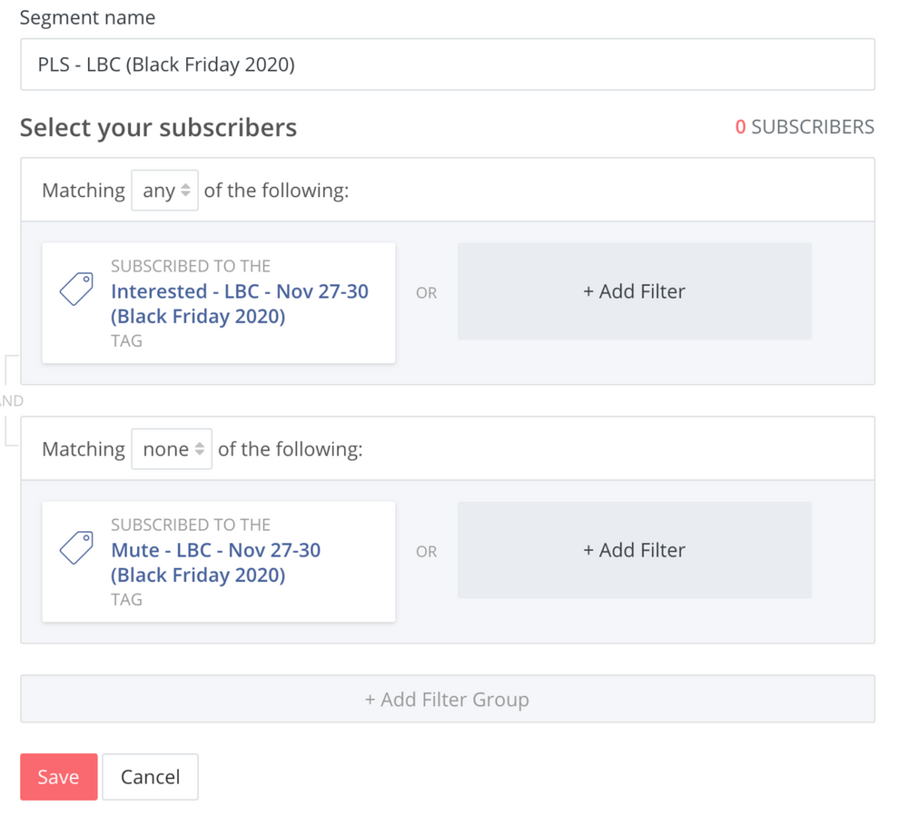The image size is (908, 816).
Task: Click the OR label in the second group
Action: (426, 552)
